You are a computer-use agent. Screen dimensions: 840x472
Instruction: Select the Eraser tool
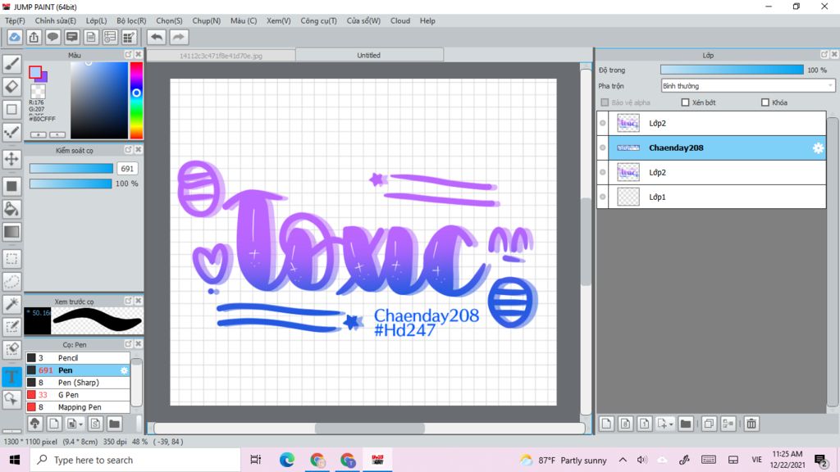tap(11, 87)
